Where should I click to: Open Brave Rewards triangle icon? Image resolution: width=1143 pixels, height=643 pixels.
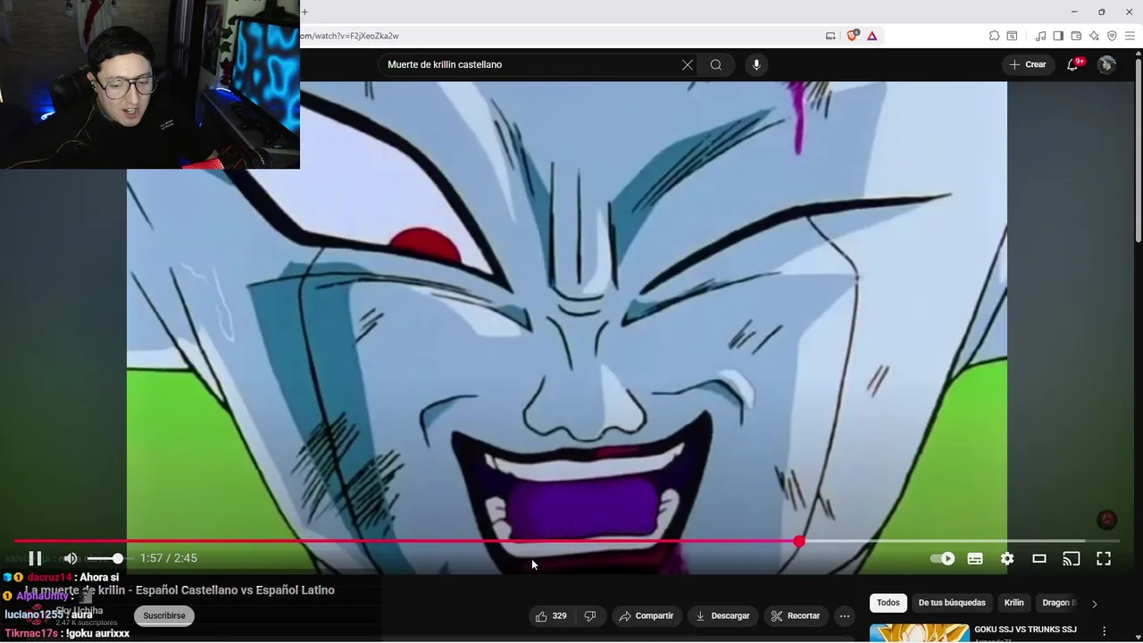tap(872, 36)
